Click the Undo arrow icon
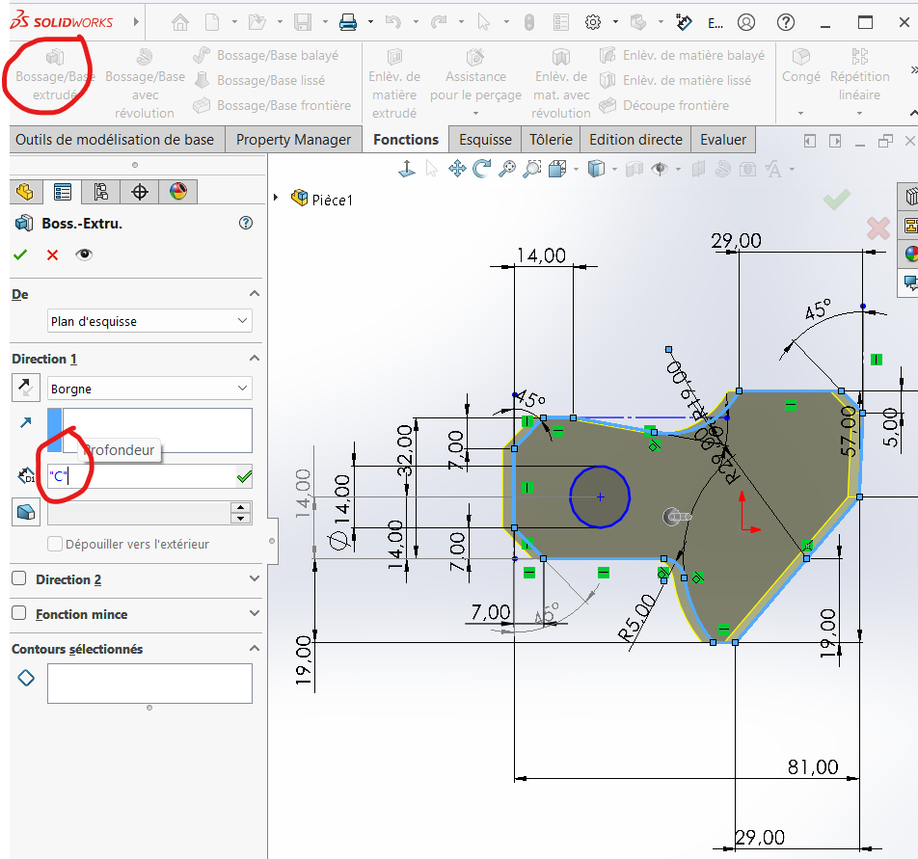 392,23
